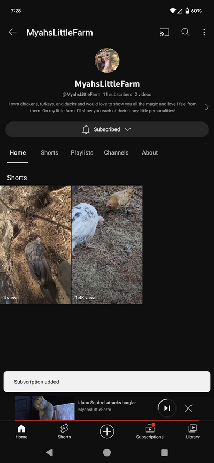
Task: Open channel search magnifier icon
Action: pyautogui.click(x=185, y=32)
